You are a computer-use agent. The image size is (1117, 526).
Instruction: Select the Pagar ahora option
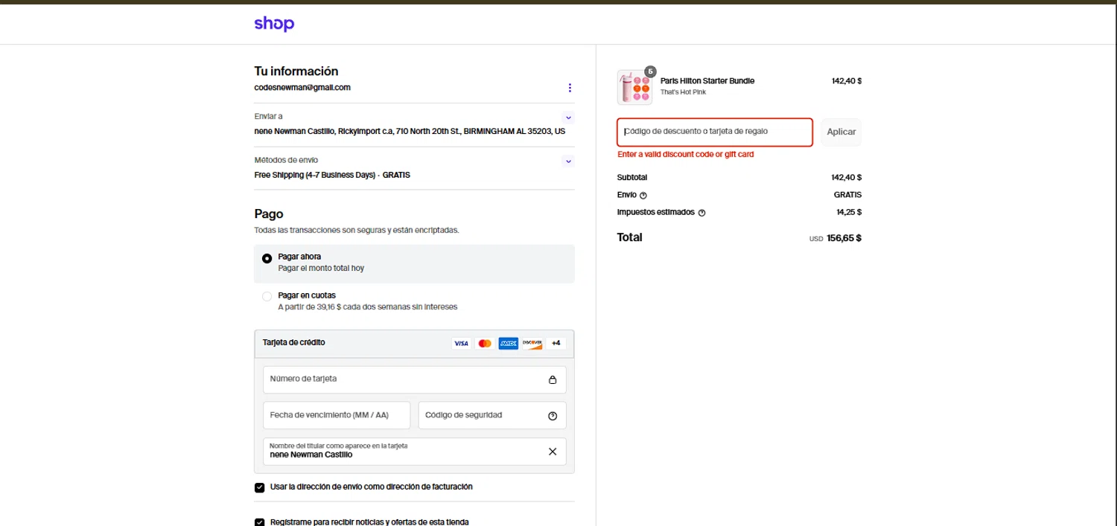267,259
